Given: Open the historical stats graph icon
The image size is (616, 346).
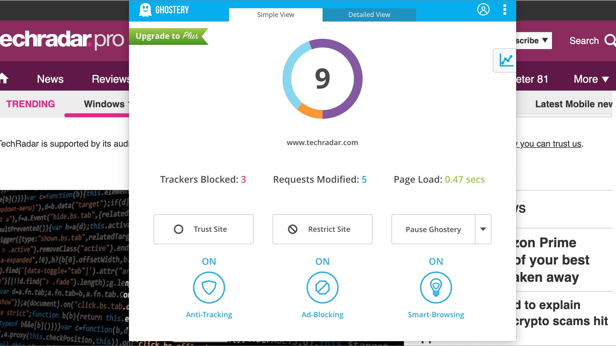Looking at the screenshot, I should [x=506, y=60].
